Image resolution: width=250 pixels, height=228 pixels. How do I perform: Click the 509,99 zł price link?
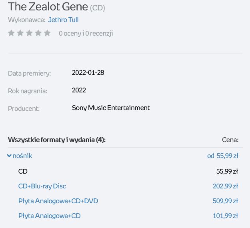click(225, 201)
